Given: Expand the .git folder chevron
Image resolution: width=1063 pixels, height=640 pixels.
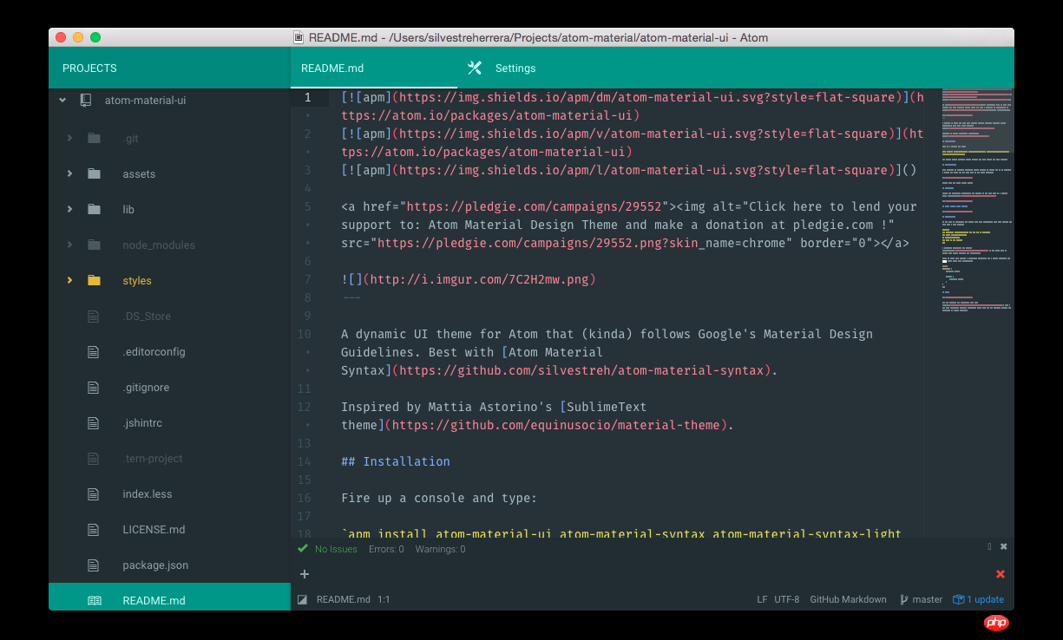Looking at the screenshot, I should (69, 138).
